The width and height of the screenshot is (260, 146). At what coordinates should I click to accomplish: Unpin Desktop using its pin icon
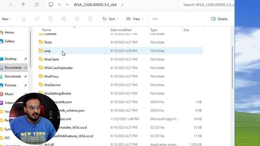click(x=25, y=59)
